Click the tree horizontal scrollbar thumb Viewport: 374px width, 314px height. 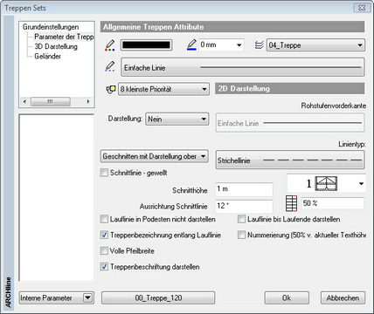(51, 102)
